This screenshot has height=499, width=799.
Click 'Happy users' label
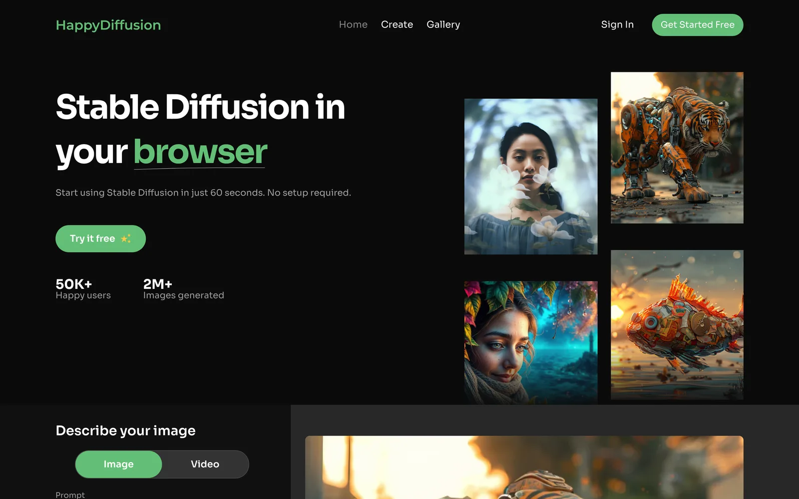point(83,295)
